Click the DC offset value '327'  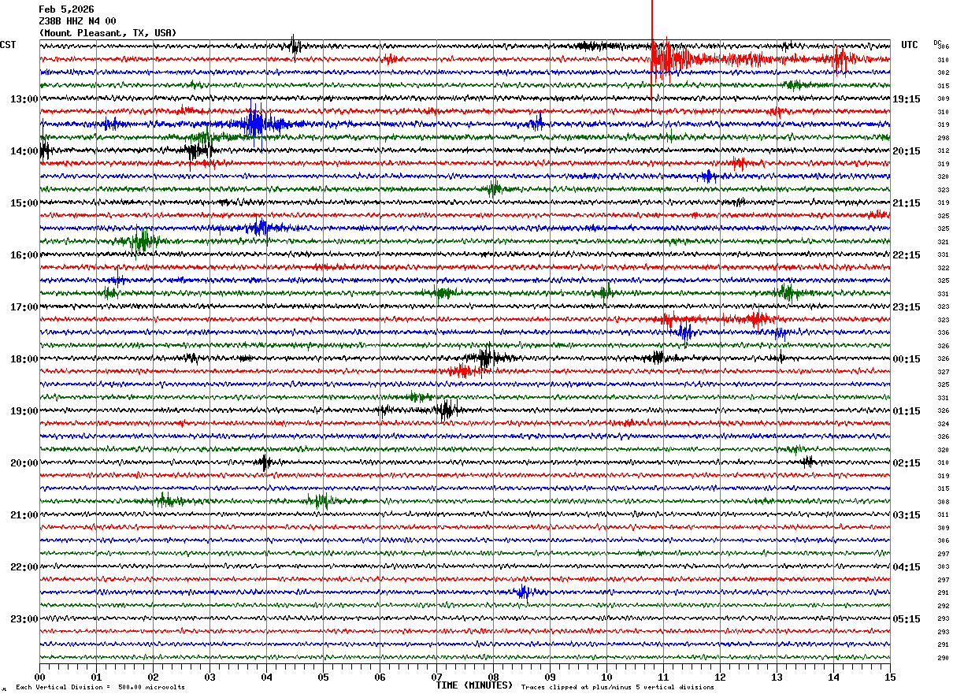pos(943,372)
